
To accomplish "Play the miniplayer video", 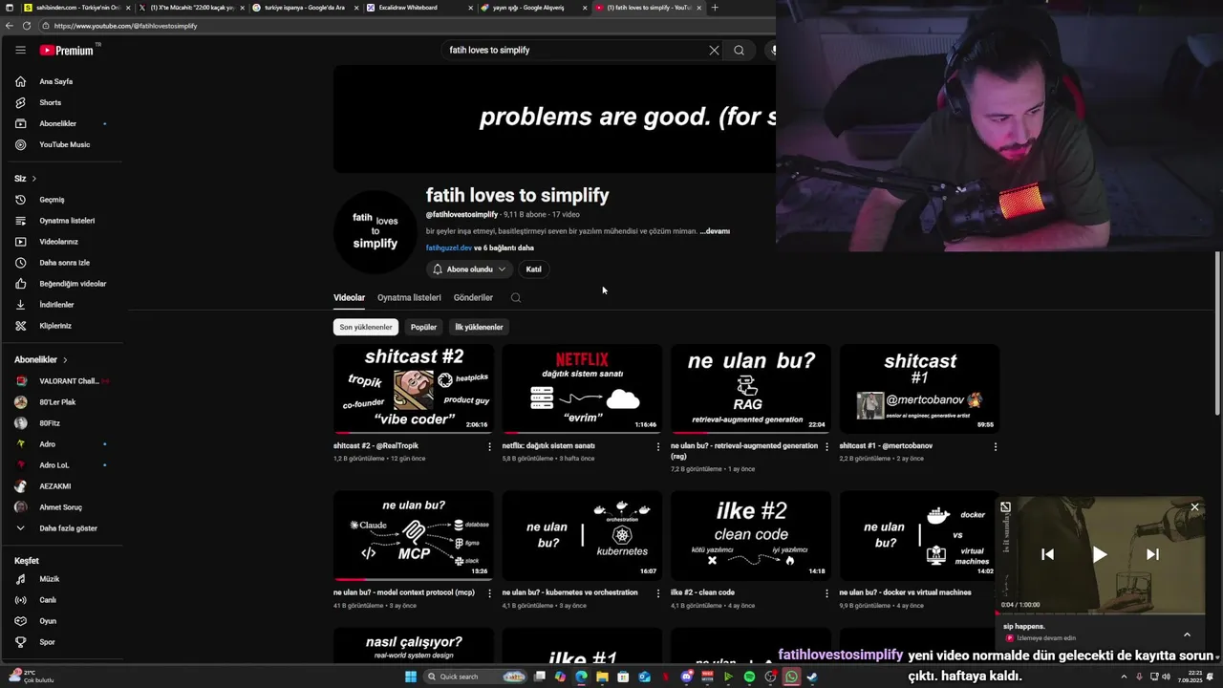I will (x=1100, y=554).
